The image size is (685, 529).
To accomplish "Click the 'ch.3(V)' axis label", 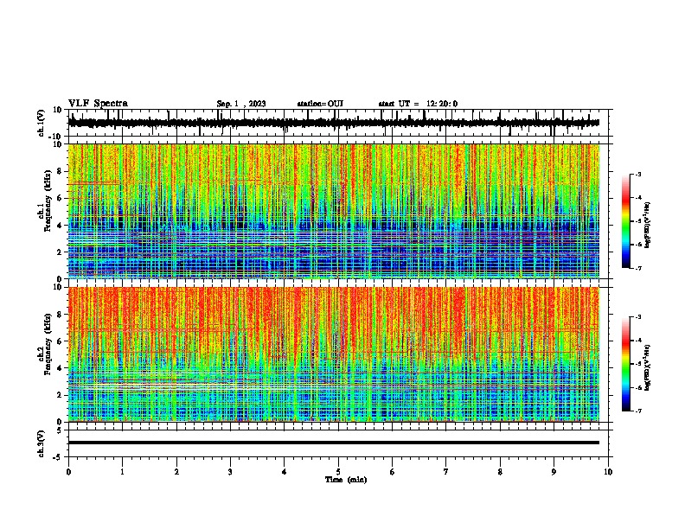I will coord(42,443).
